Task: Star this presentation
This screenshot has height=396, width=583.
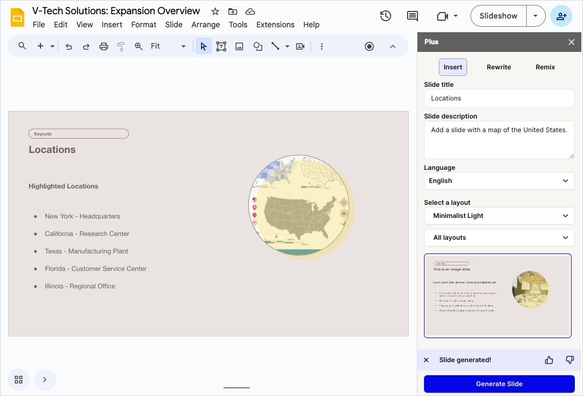Action: tap(215, 11)
